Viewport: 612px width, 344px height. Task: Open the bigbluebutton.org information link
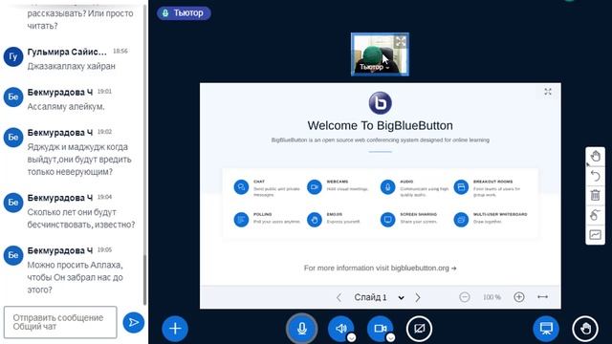point(424,268)
